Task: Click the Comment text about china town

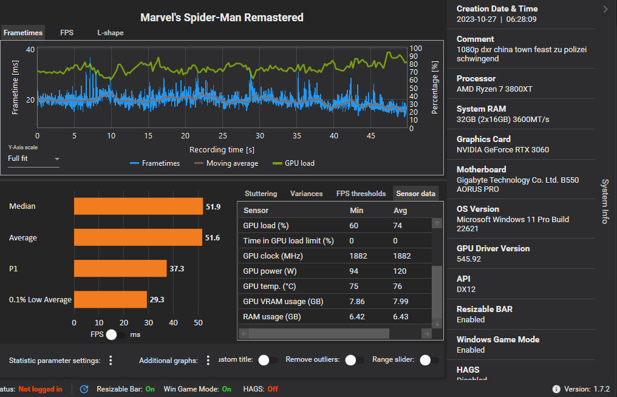Action: pos(522,54)
